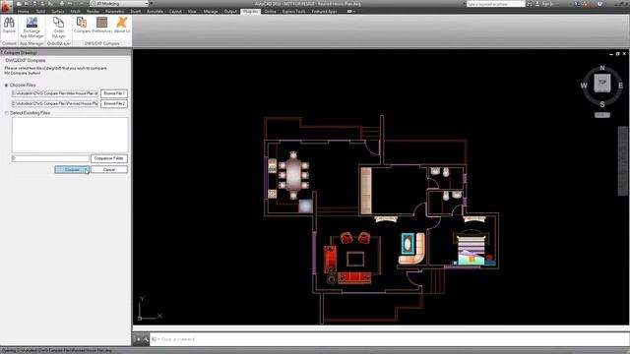630x354 pixels.
Task: Click the Undo arrow in quick access toolbar
Action: [70, 4]
